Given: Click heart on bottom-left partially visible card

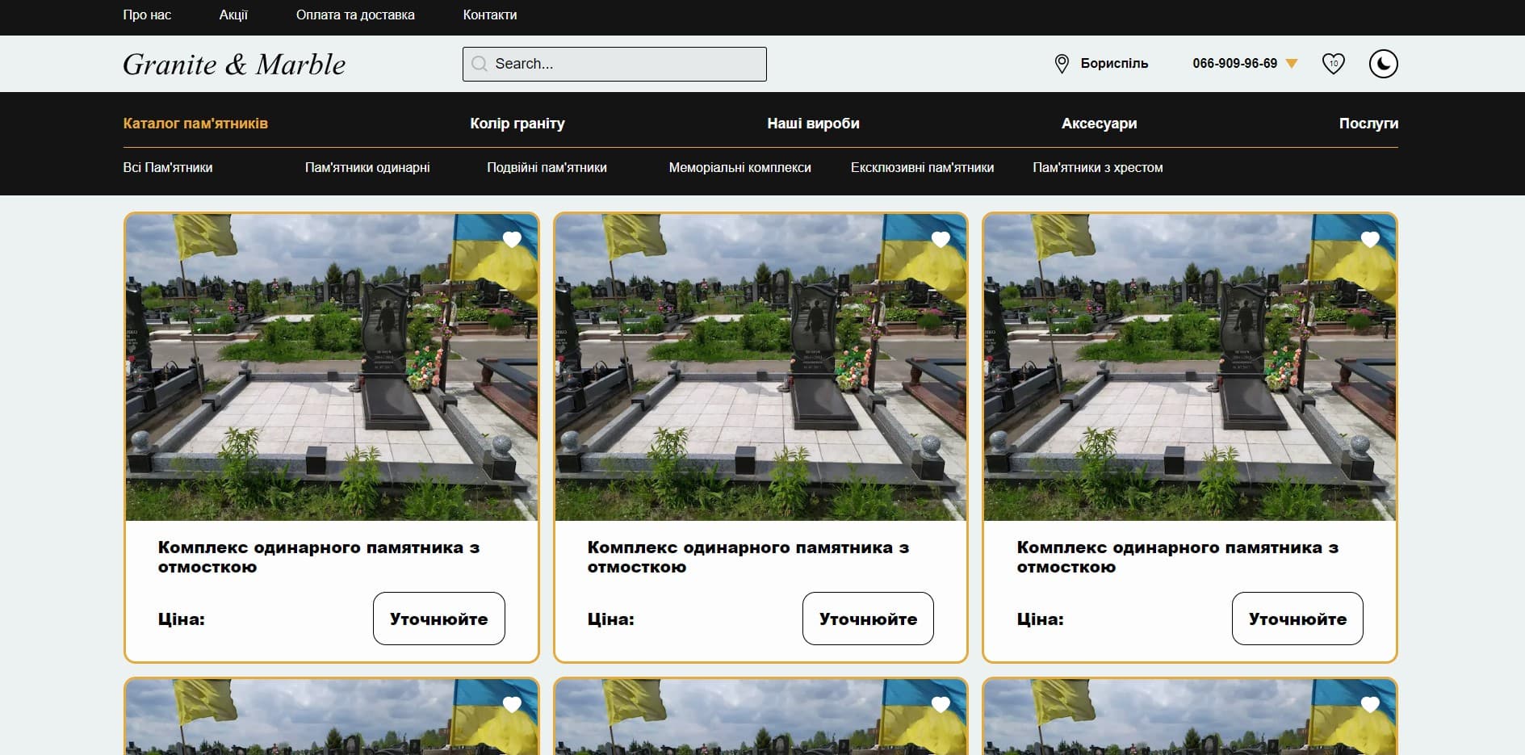Looking at the screenshot, I should (x=512, y=704).
